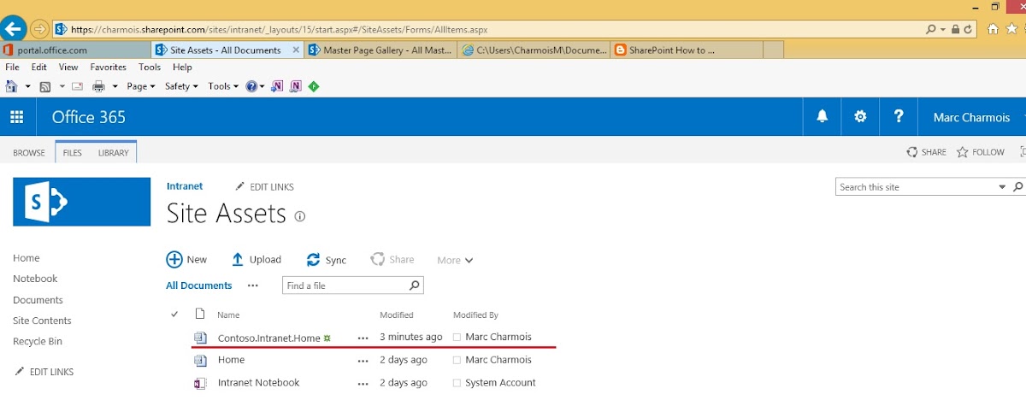This screenshot has height=412, width=1026.
Task: Switch to the BROWSE ribbon tab
Action: pyautogui.click(x=29, y=153)
